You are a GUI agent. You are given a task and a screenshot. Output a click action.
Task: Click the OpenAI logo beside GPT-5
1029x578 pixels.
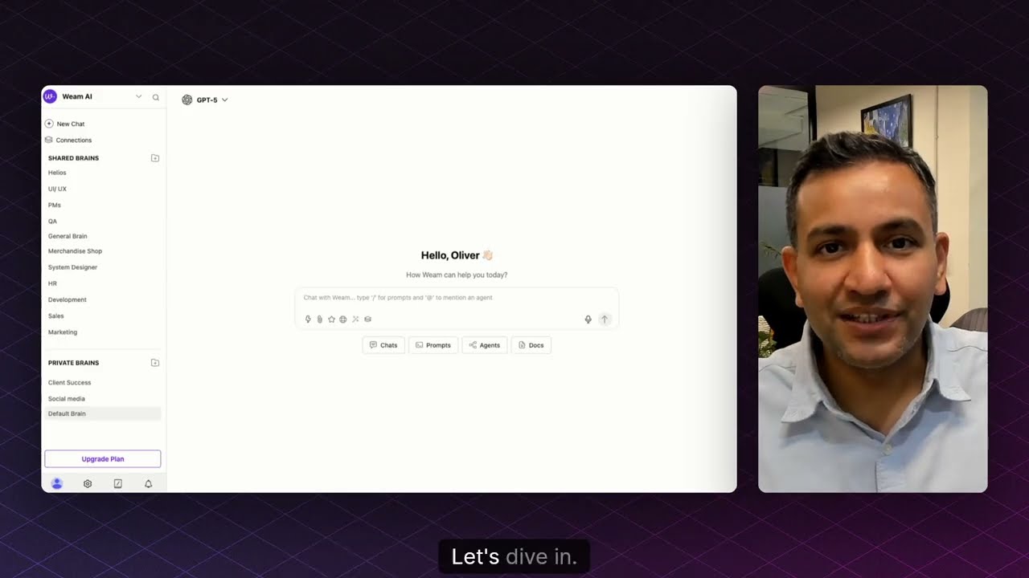coord(187,100)
